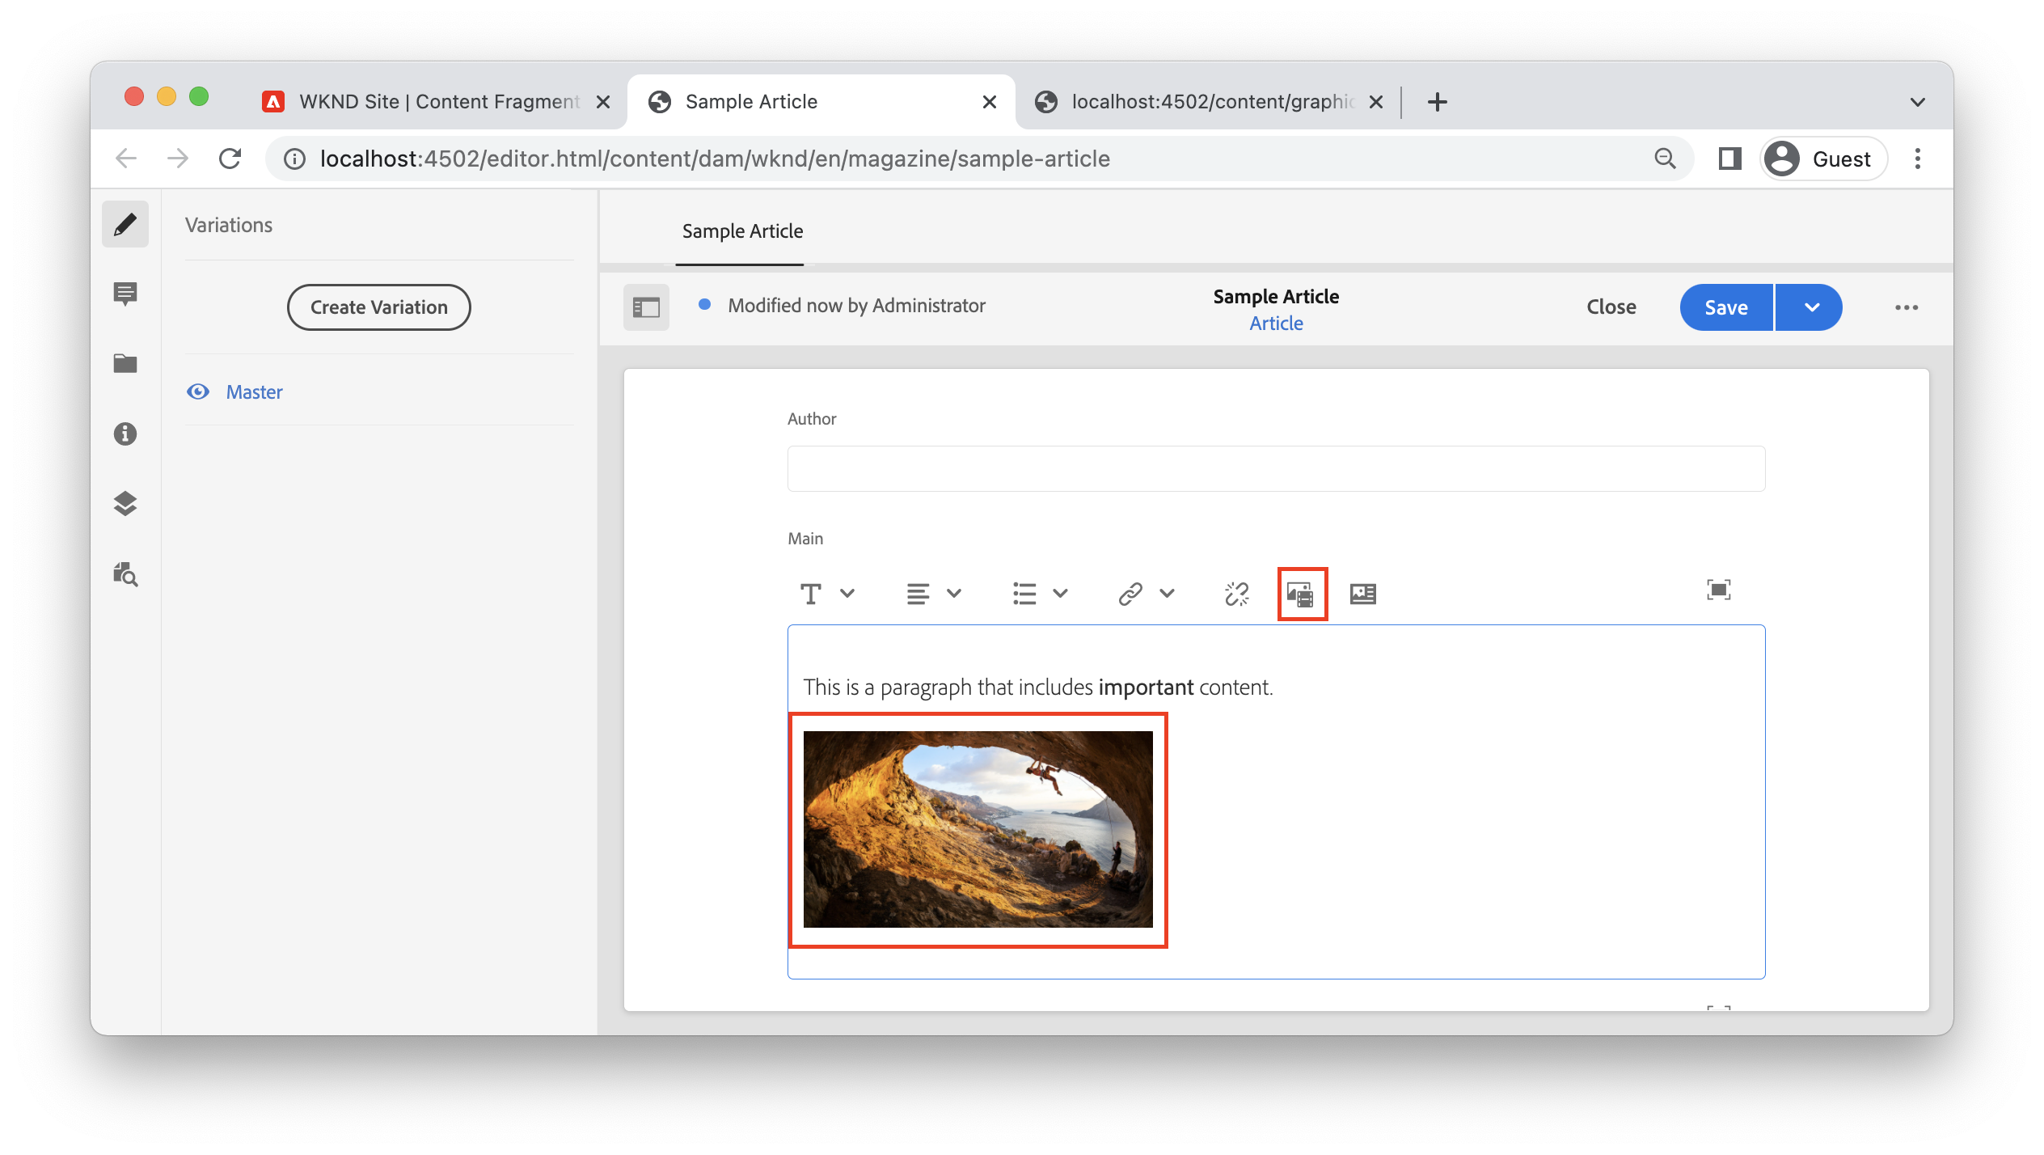Open the associated content folder panel
The image size is (2044, 1155).
(x=125, y=363)
